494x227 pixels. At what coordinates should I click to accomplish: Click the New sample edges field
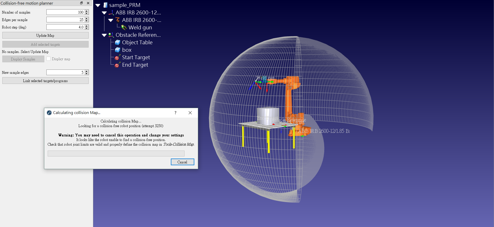[65, 73]
